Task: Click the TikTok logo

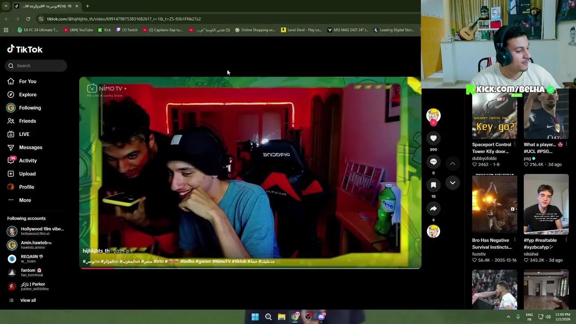Action: click(25, 49)
